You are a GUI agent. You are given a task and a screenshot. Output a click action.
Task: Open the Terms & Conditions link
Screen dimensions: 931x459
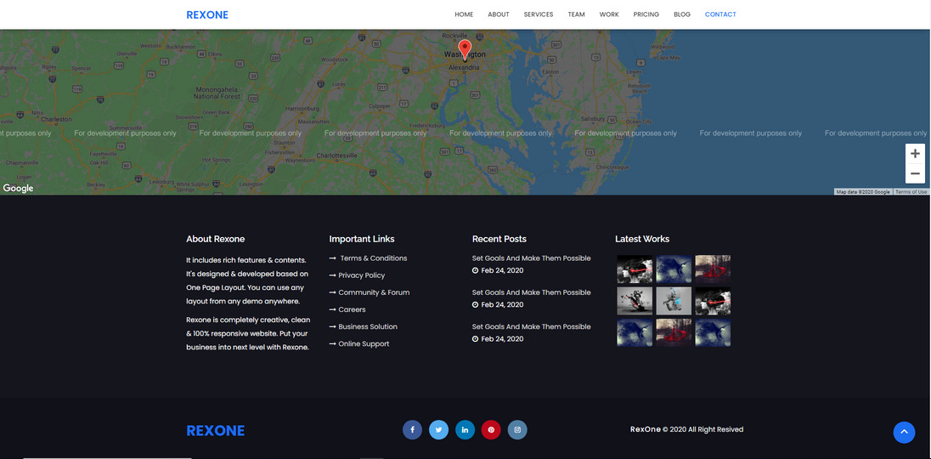coord(373,258)
